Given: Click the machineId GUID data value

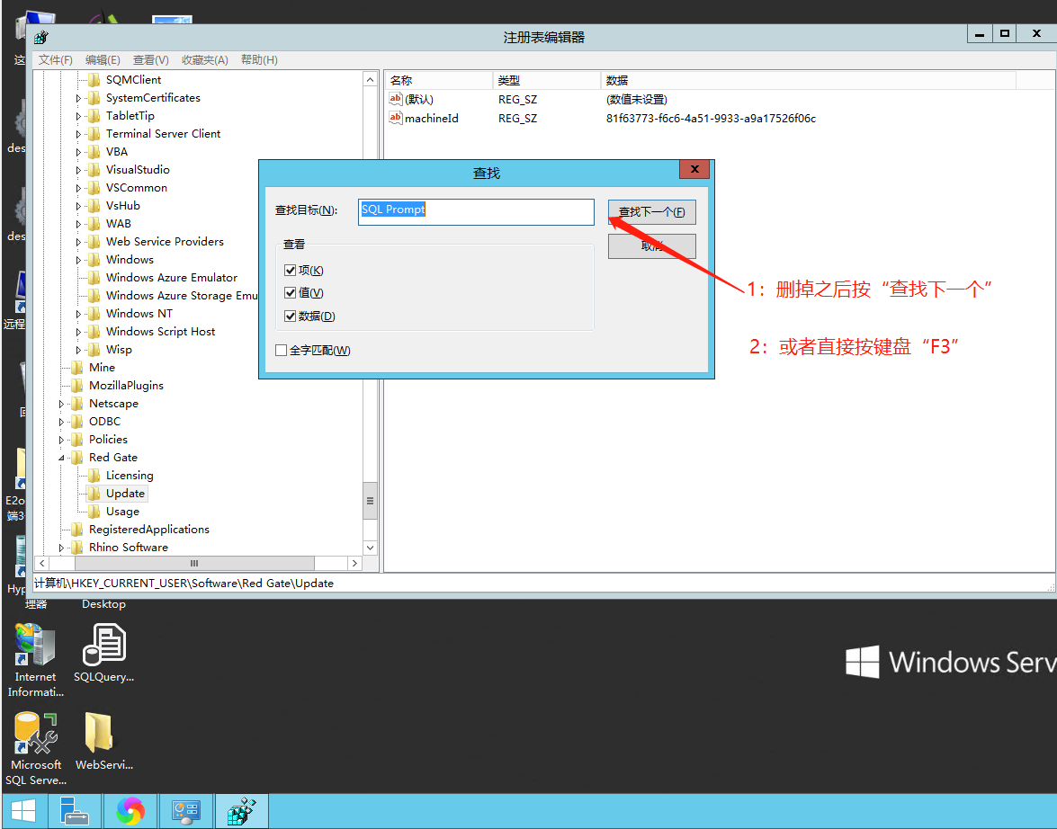Looking at the screenshot, I should point(711,119).
